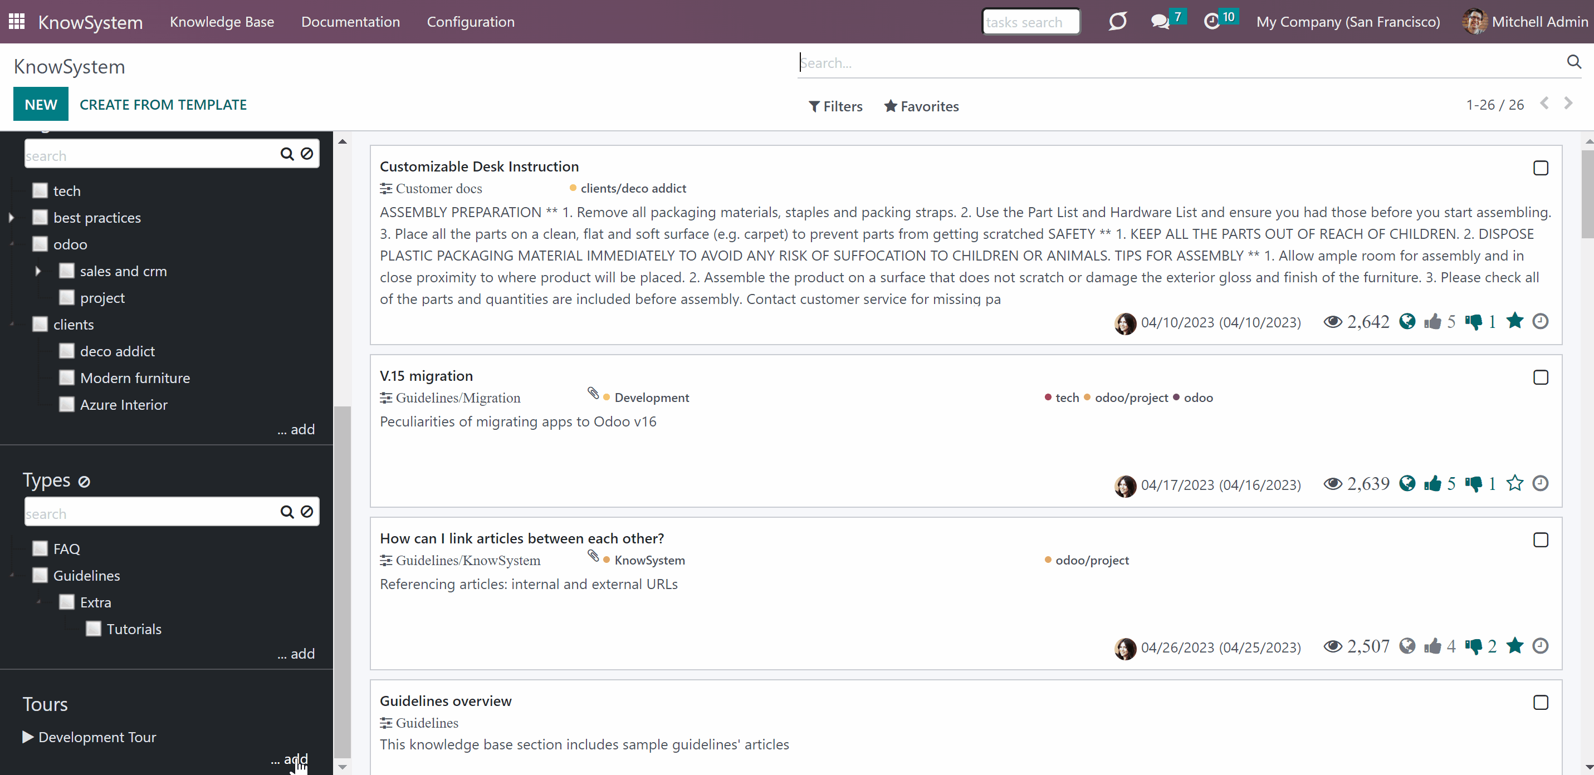
Task: Check the tech tag checkbox
Action: point(40,190)
